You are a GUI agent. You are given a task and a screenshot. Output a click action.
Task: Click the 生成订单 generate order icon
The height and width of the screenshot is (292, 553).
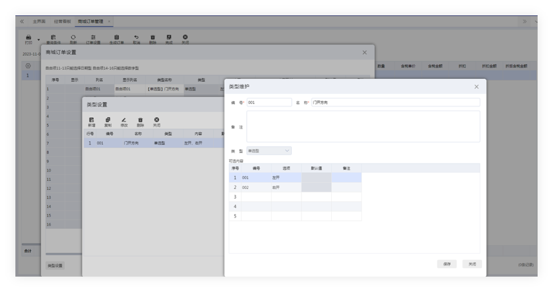click(x=116, y=37)
